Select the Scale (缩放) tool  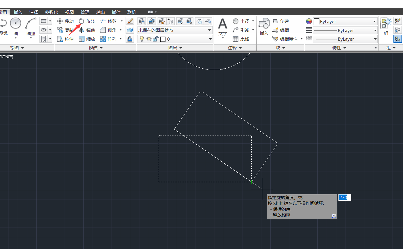pos(87,39)
